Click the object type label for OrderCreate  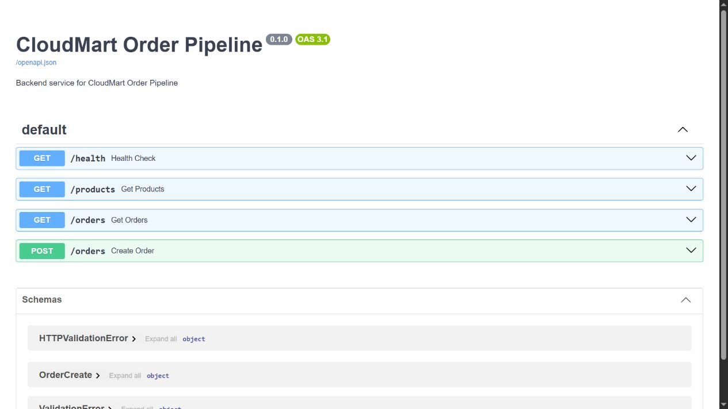click(158, 376)
